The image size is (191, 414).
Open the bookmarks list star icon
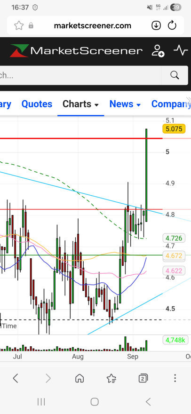click(111, 378)
